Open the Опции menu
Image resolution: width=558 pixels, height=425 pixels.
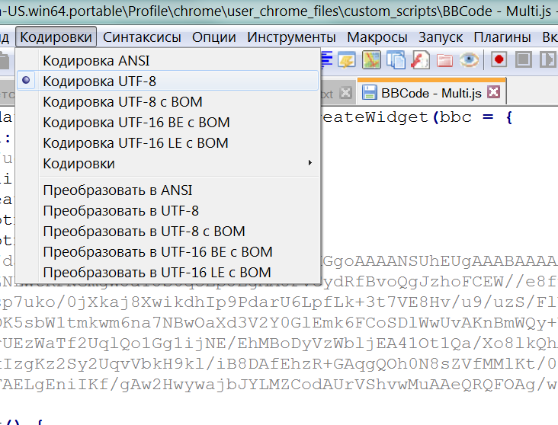click(213, 37)
